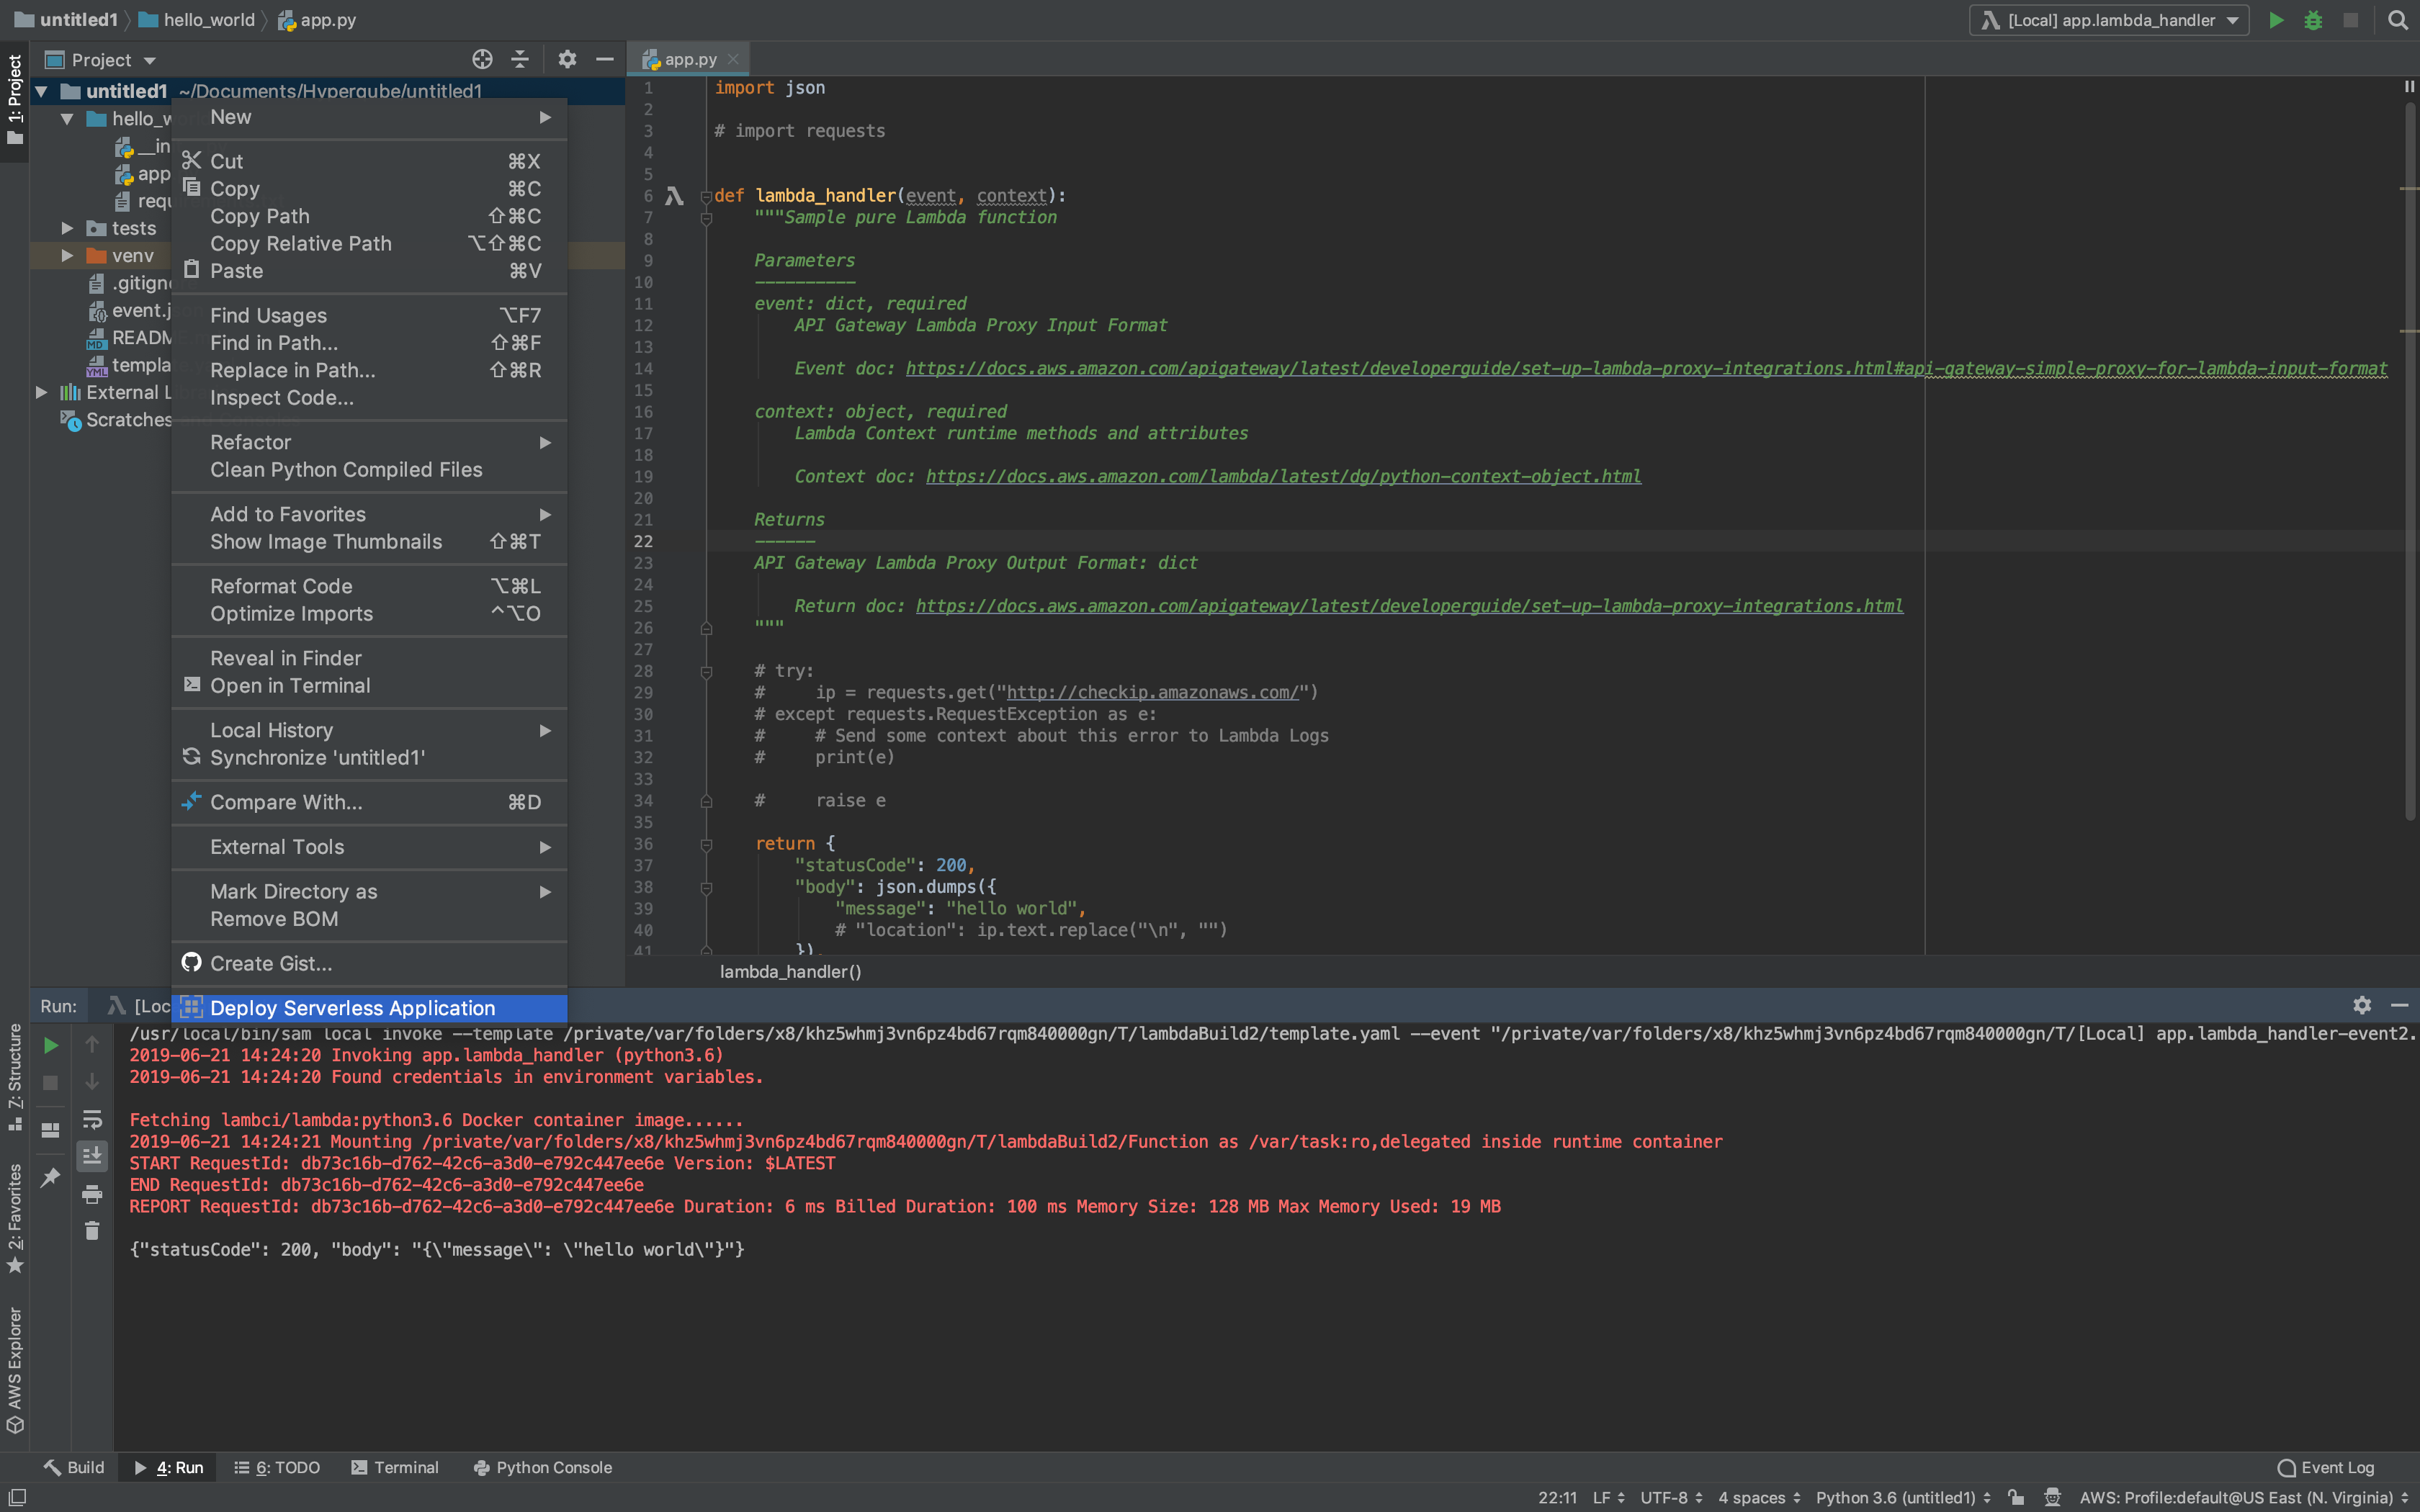Open the Build tool window

[73, 1467]
